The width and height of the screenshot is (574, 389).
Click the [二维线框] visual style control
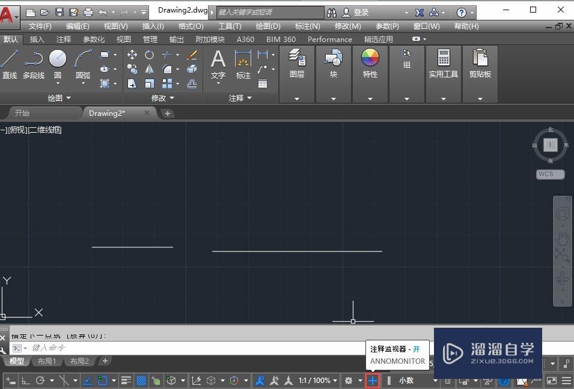(x=44, y=130)
